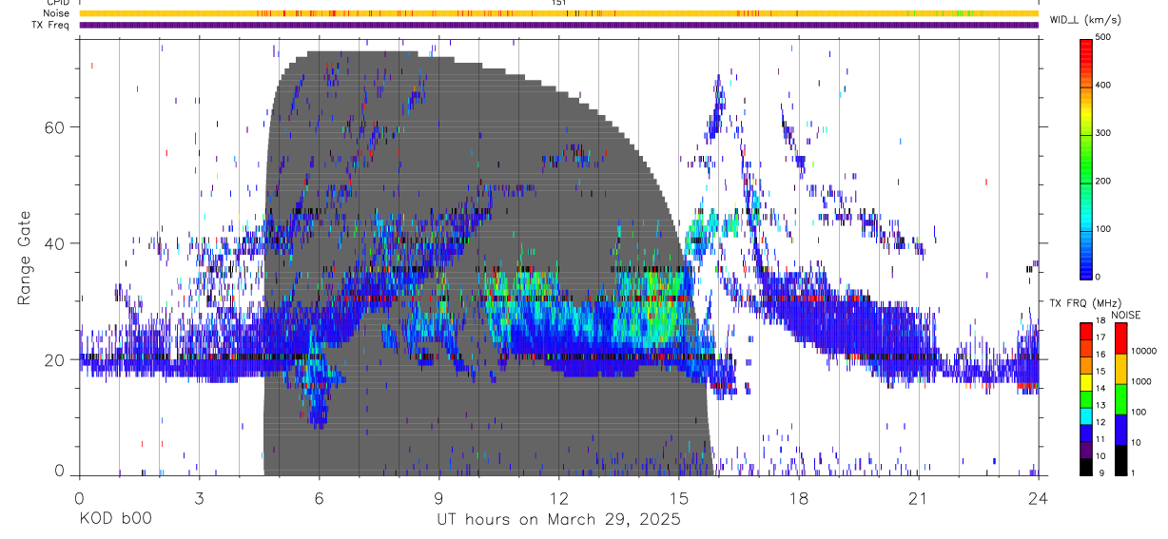1168x539 pixels.
Task: Click the 'NOISE' legend title
Action: 1126,315
